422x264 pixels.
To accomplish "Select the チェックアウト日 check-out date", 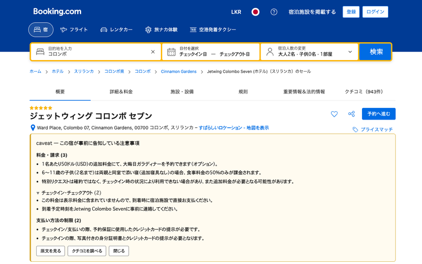I will coord(235,54).
